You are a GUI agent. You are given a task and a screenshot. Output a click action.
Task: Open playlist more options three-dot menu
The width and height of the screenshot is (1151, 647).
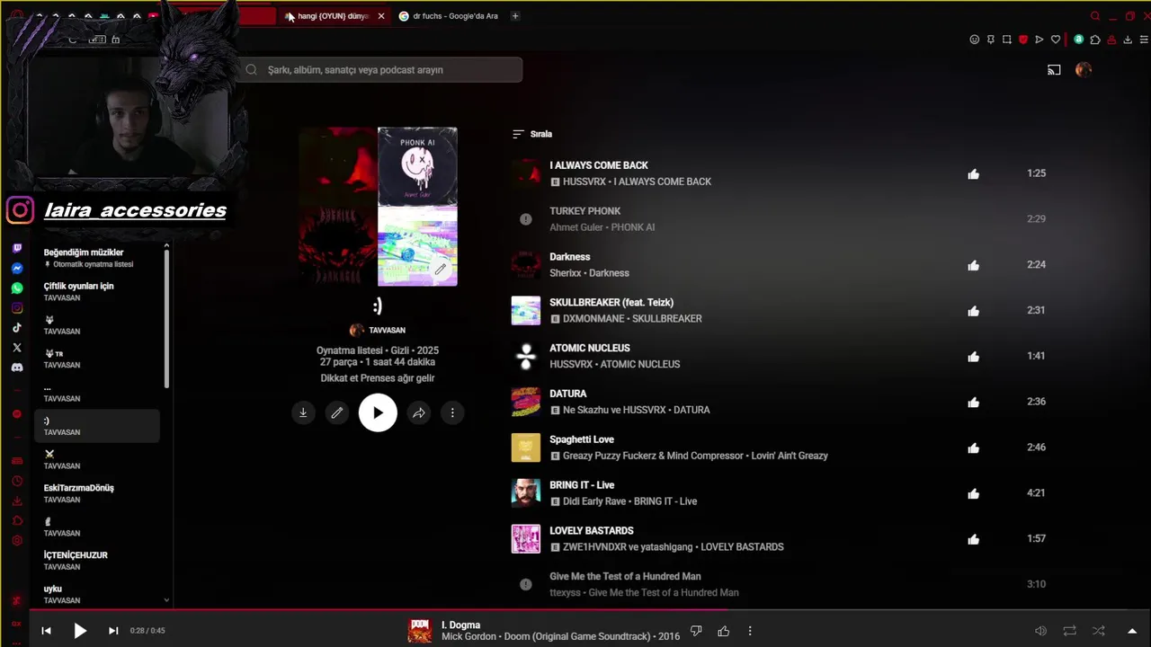(452, 412)
